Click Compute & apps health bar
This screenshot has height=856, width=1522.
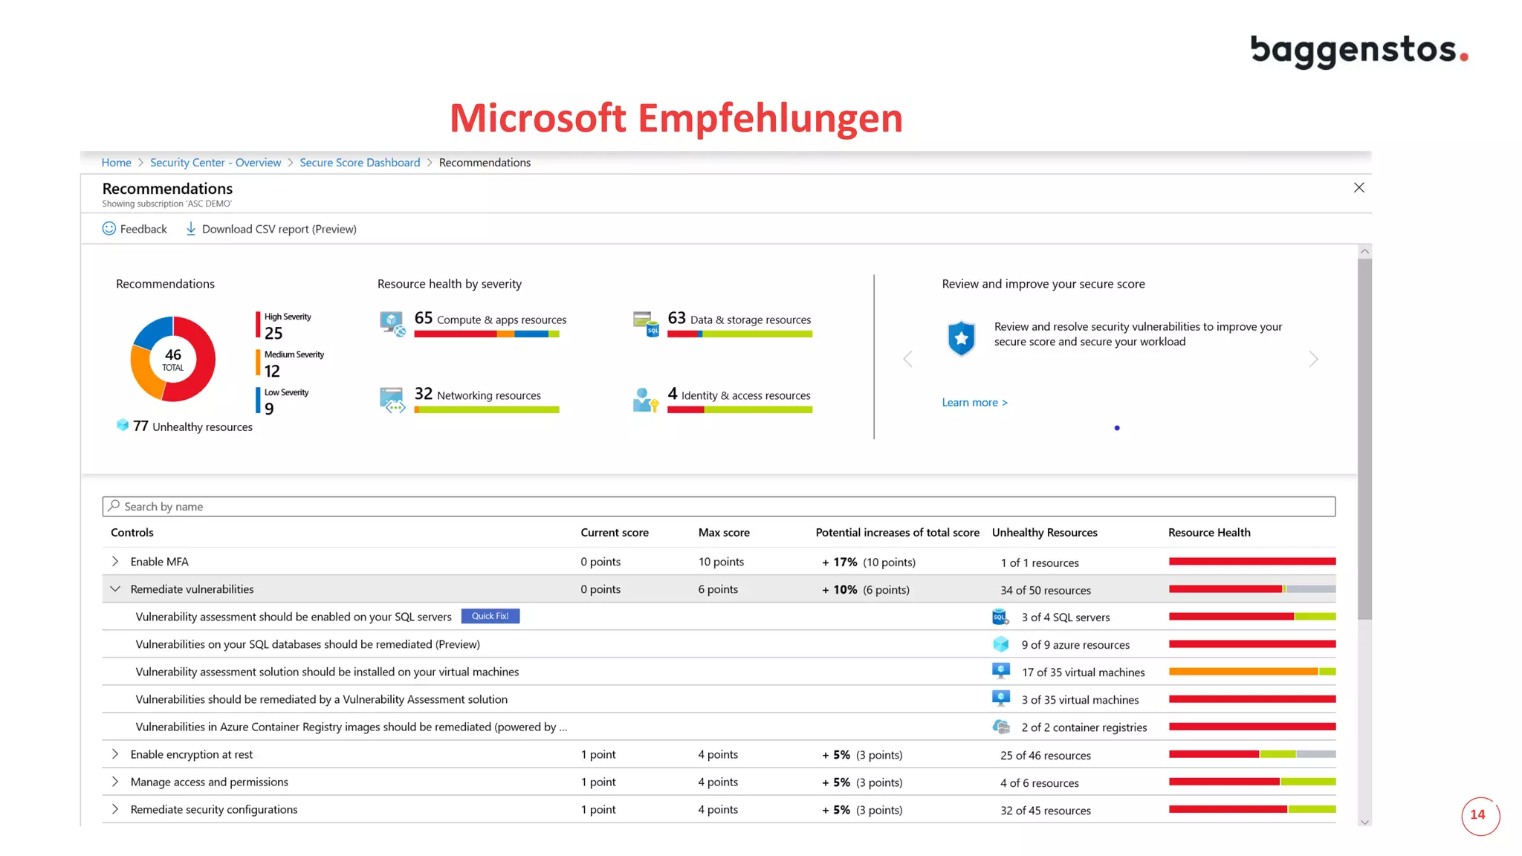coord(487,334)
